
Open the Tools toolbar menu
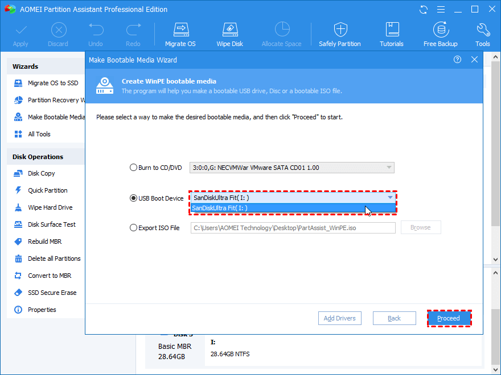[x=482, y=34]
